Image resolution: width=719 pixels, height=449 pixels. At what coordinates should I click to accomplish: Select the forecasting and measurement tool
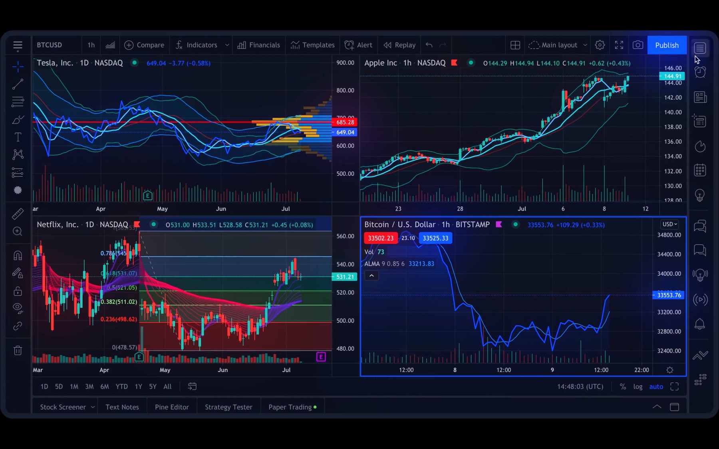(x=18, y=172)
